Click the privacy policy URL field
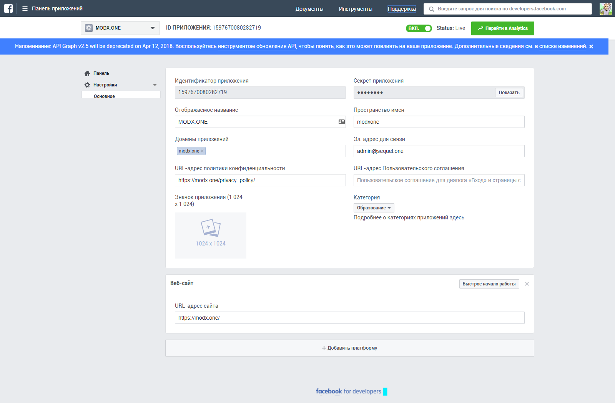The width and height of the screenshot is (615, 403). coord(260,180)
